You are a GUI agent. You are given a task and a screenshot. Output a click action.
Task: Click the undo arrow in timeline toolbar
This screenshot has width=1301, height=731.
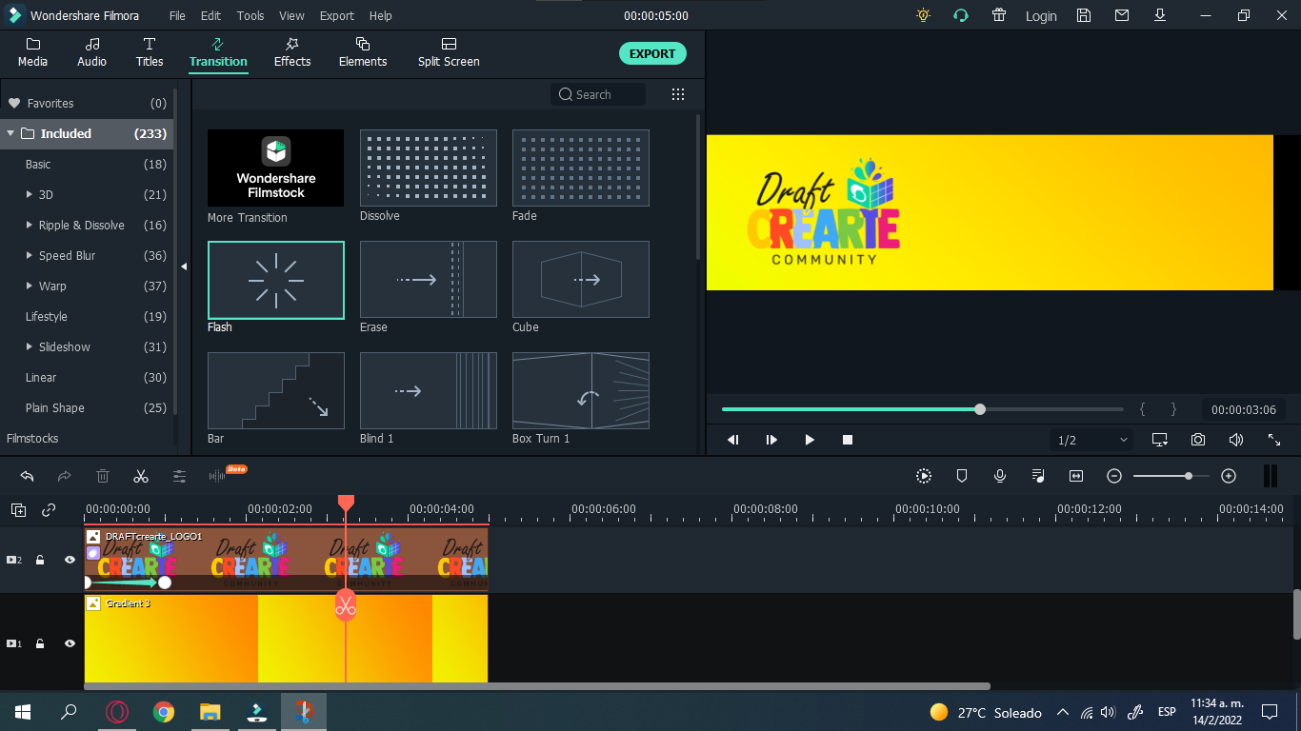[x=27, y=476]
